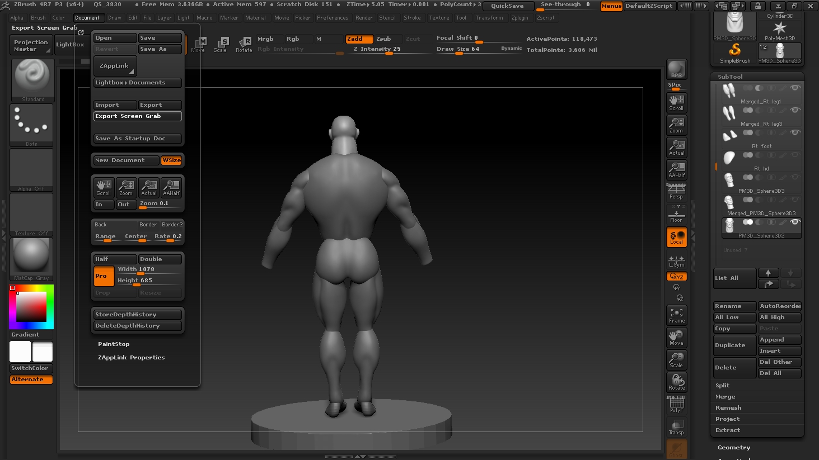Image resolution: width=819 pixels, height=460 pixels.
Task: Expand the PaintStop section
Action: (x=114, y=344)
